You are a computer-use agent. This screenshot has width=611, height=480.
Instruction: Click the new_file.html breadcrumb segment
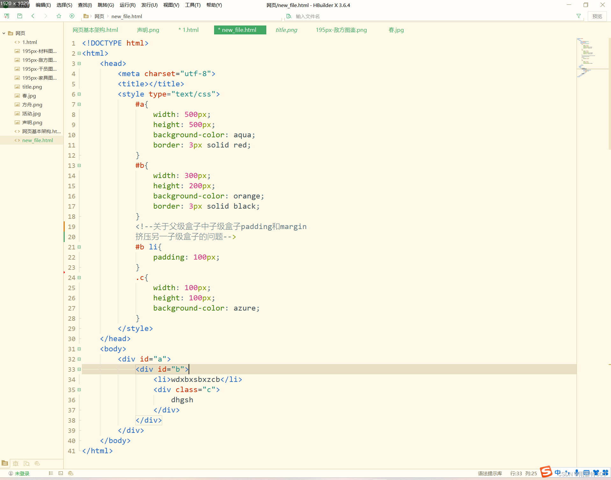127,16
